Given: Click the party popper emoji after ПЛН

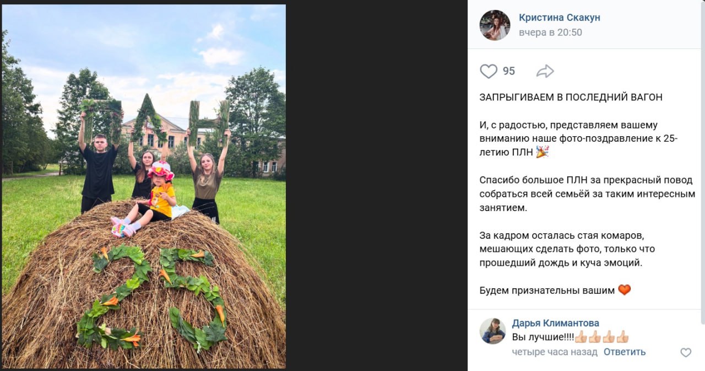Looking at the screenshot, I should [543, 152].
